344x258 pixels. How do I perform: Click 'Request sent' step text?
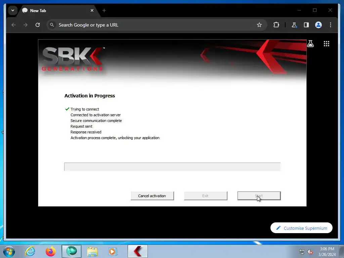81,126
